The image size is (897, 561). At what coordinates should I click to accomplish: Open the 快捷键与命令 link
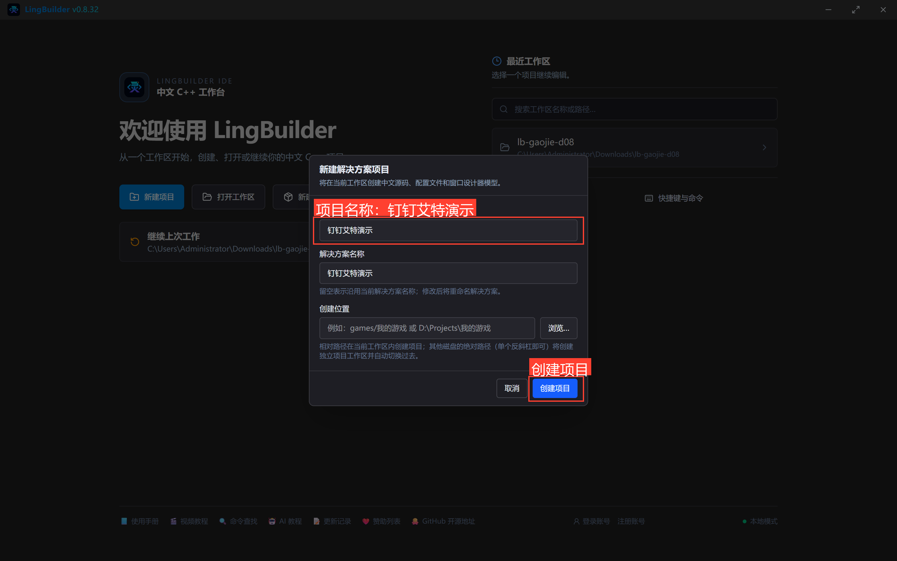pos(674,198)
